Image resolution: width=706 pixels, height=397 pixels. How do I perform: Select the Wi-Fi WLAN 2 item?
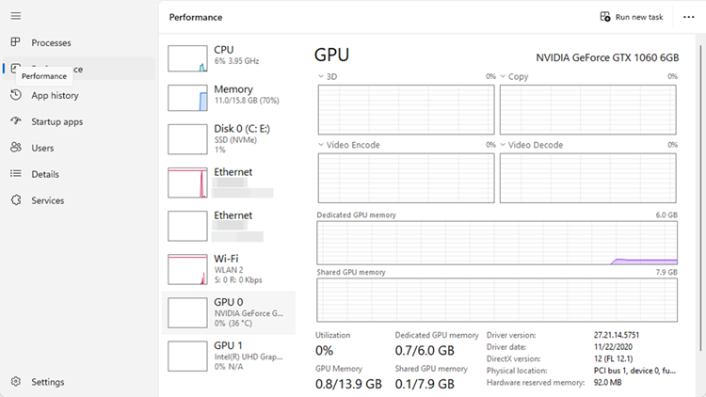(229, 269)
